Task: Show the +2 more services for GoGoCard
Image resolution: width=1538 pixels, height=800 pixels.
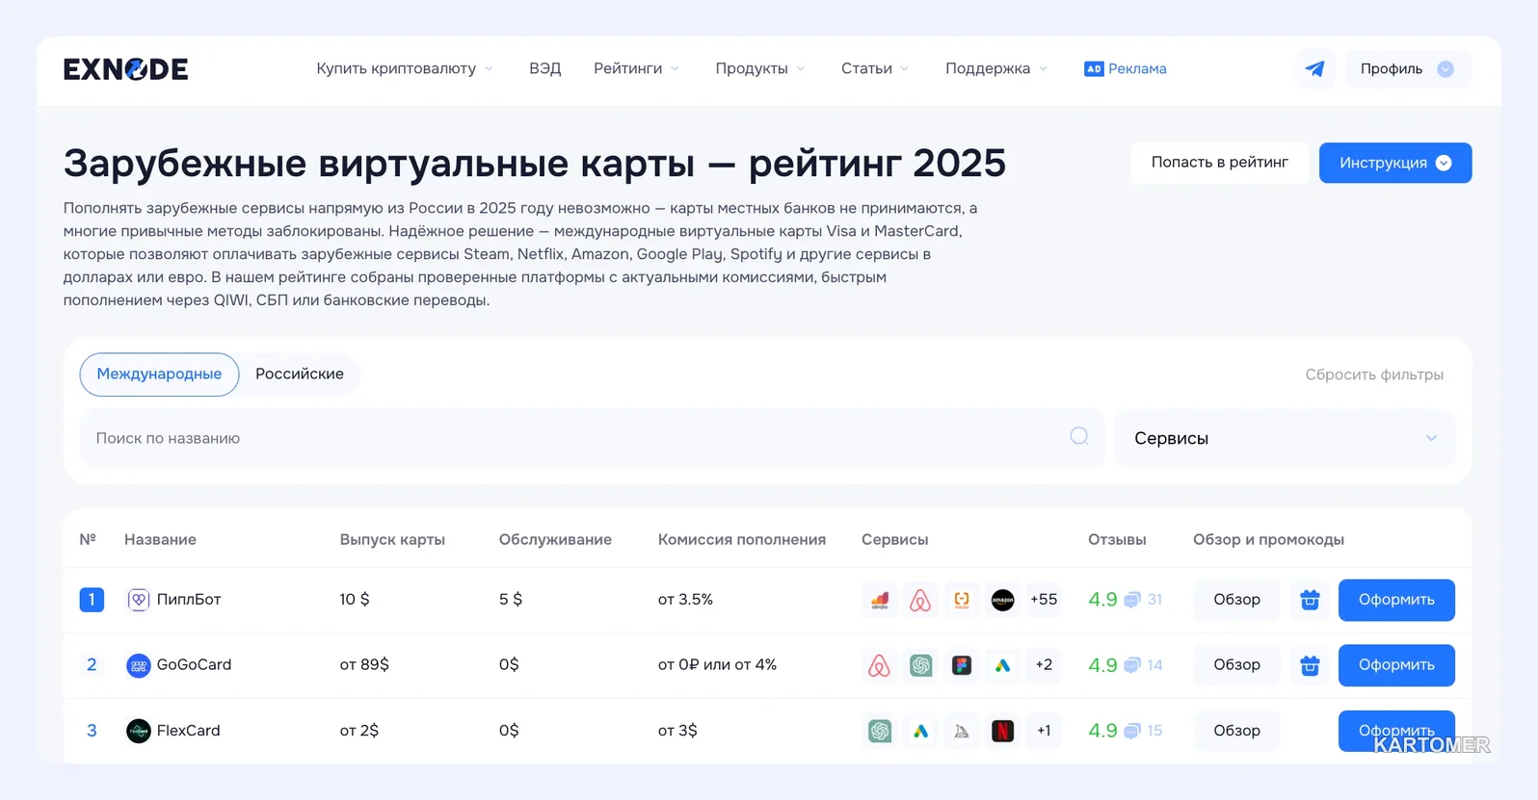Action: pos(1044,665)
